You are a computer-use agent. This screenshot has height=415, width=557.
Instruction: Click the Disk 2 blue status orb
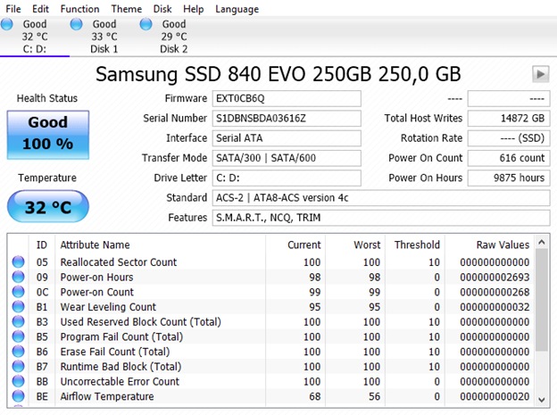coord(146,24)
